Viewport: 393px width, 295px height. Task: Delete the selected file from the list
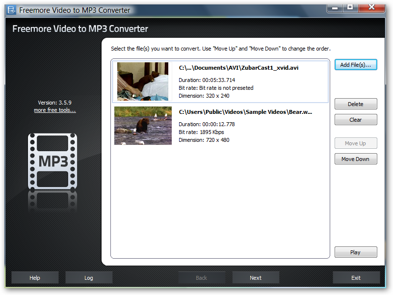tap(356, 104)
